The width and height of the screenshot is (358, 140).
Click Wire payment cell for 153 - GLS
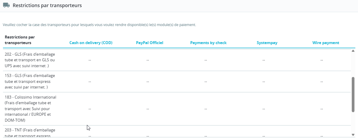point(322,81)
